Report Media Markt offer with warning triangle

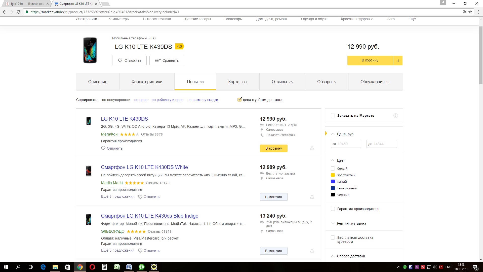pos(312,197)
